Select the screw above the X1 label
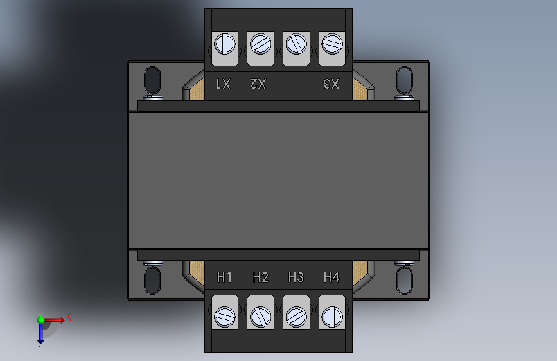The height and width of the screenshot is (361, 557). (x=224, y=44)
